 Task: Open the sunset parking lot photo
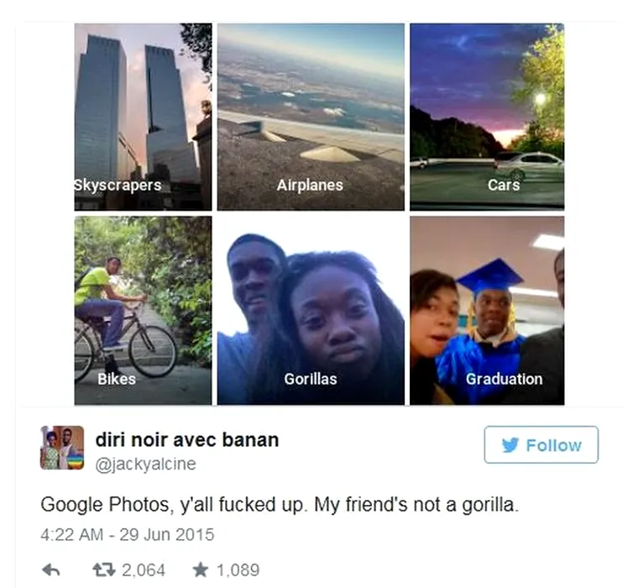pyautogui.click(x=487, y=117)
